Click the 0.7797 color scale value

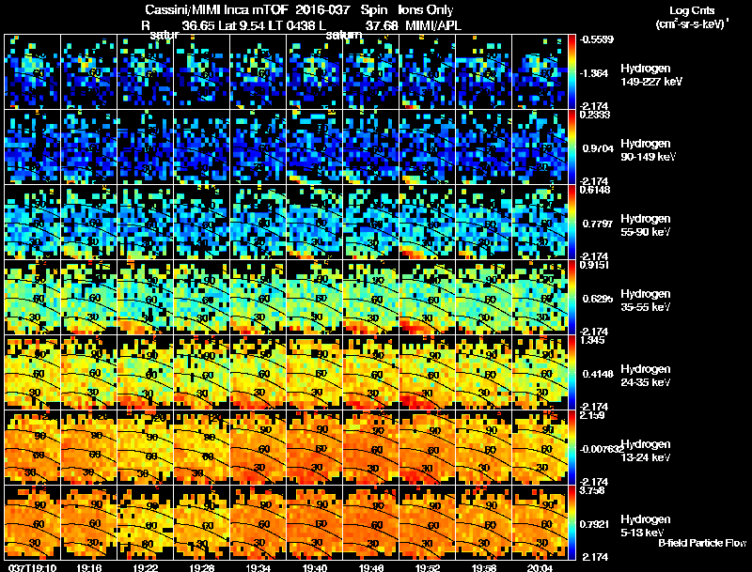[598, 224]
